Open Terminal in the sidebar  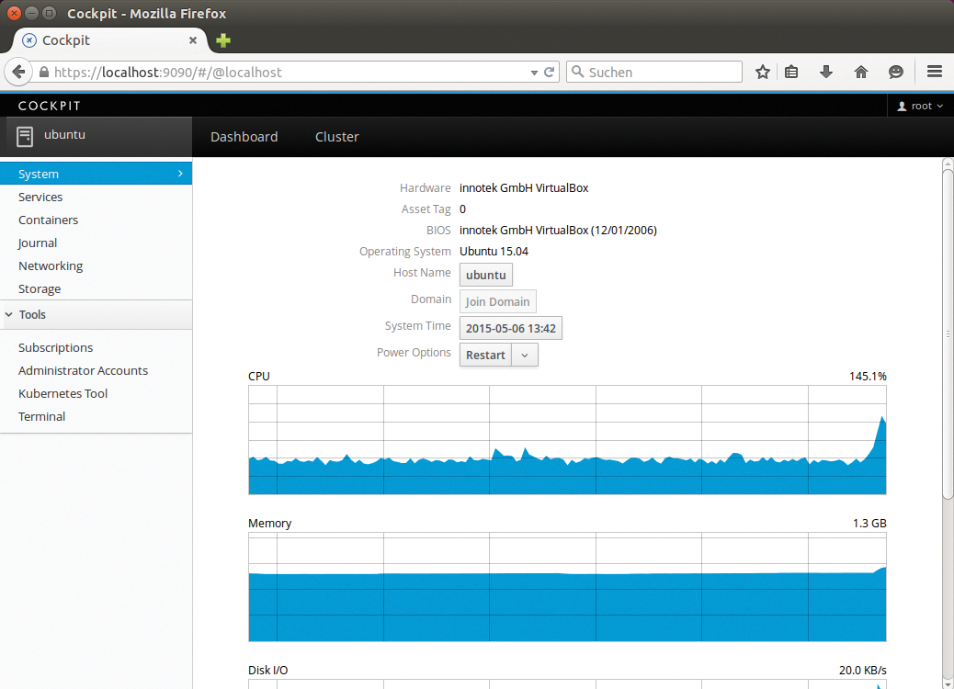point(97,416)
